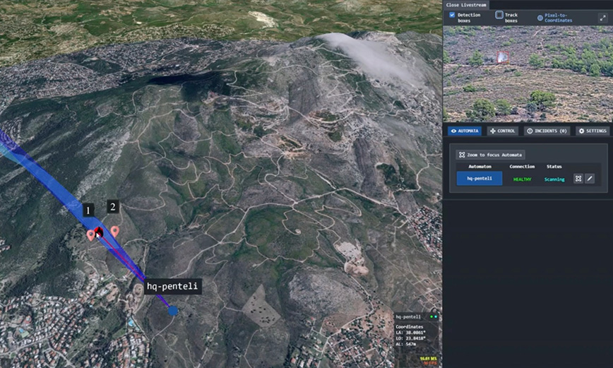Uncheck the Detection boxes checkbox

coord(452,14)
